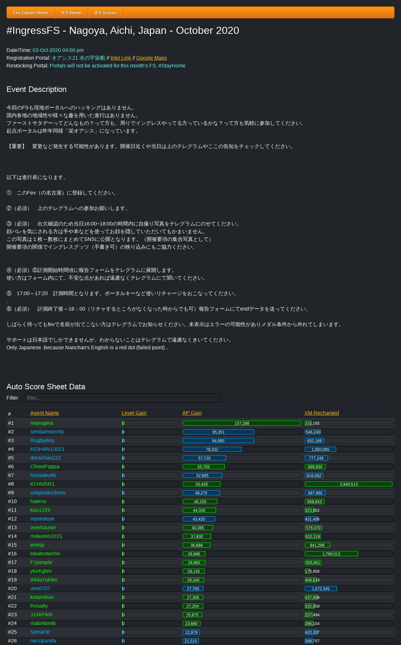The image size is (401, 645).
Task: Click agent name umi0707
Action: click(x=40, y=589)
